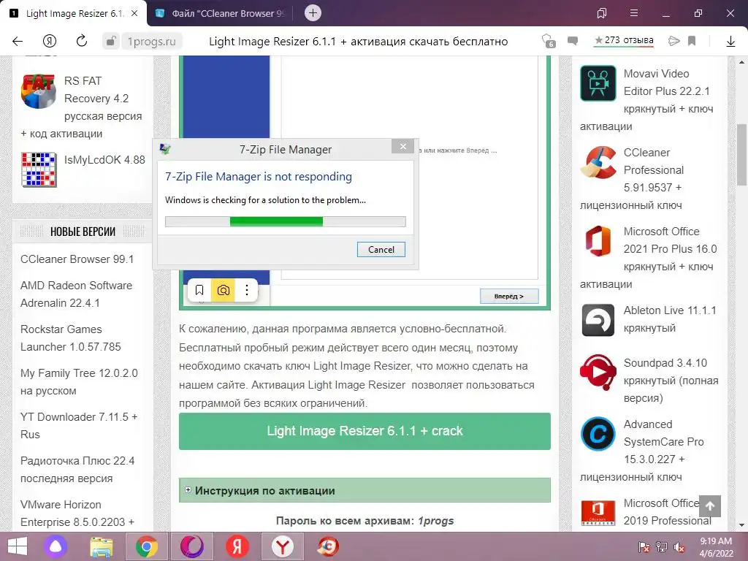Image resolution: width=748 pixels, height=561 pixels.
Task: Expand the Инструкция по активации section
Action: 365,490
